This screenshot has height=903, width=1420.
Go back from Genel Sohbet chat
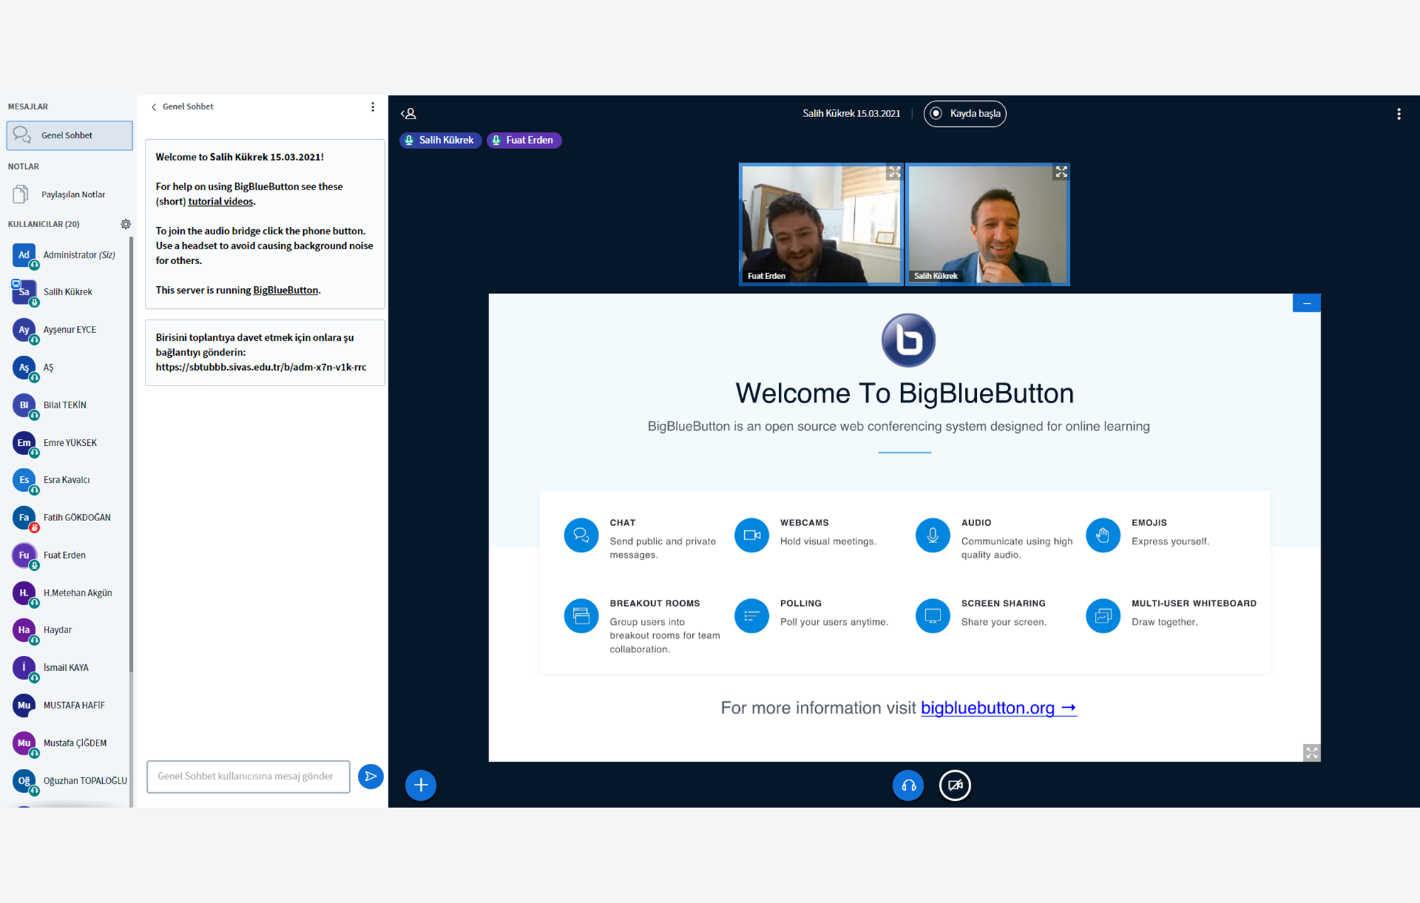pos(182,106)
